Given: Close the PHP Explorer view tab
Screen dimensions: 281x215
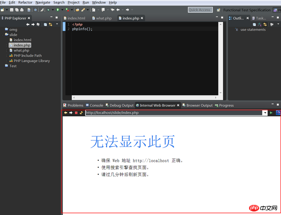Looking at the screenshot, I should click(29, 18).
